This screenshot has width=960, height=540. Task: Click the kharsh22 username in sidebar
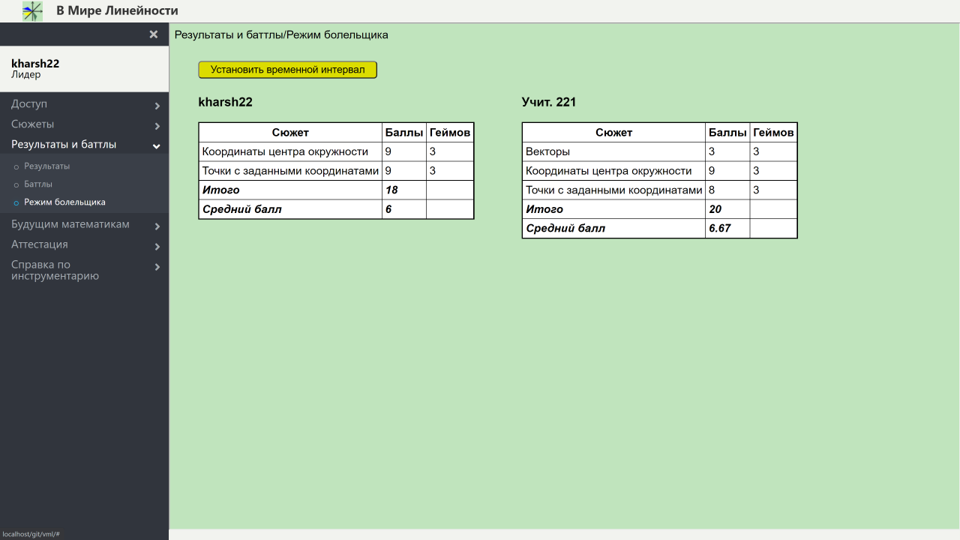[x=35, y=64]
